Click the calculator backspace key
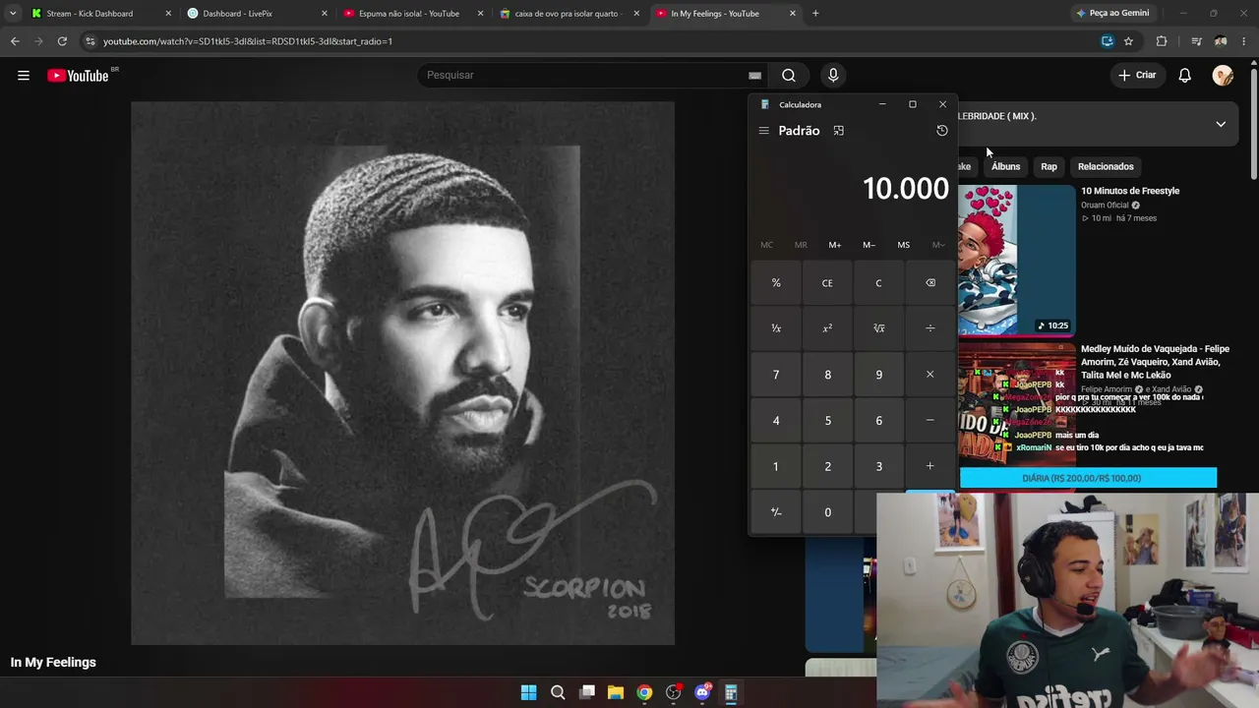This screenshot has width=1259, height=708. click(x=929, y=283)
